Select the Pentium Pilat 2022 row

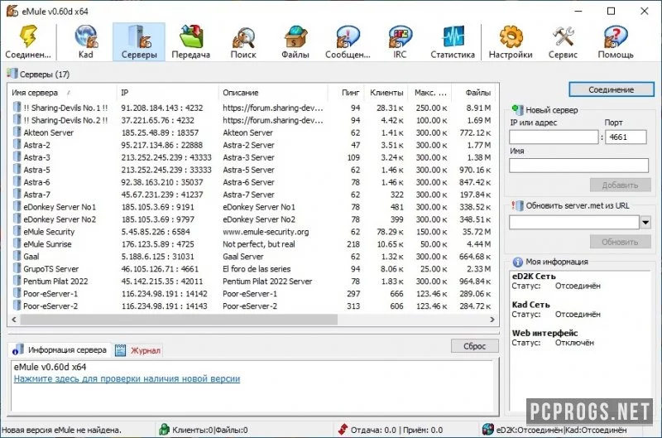(x=252, y=281)
